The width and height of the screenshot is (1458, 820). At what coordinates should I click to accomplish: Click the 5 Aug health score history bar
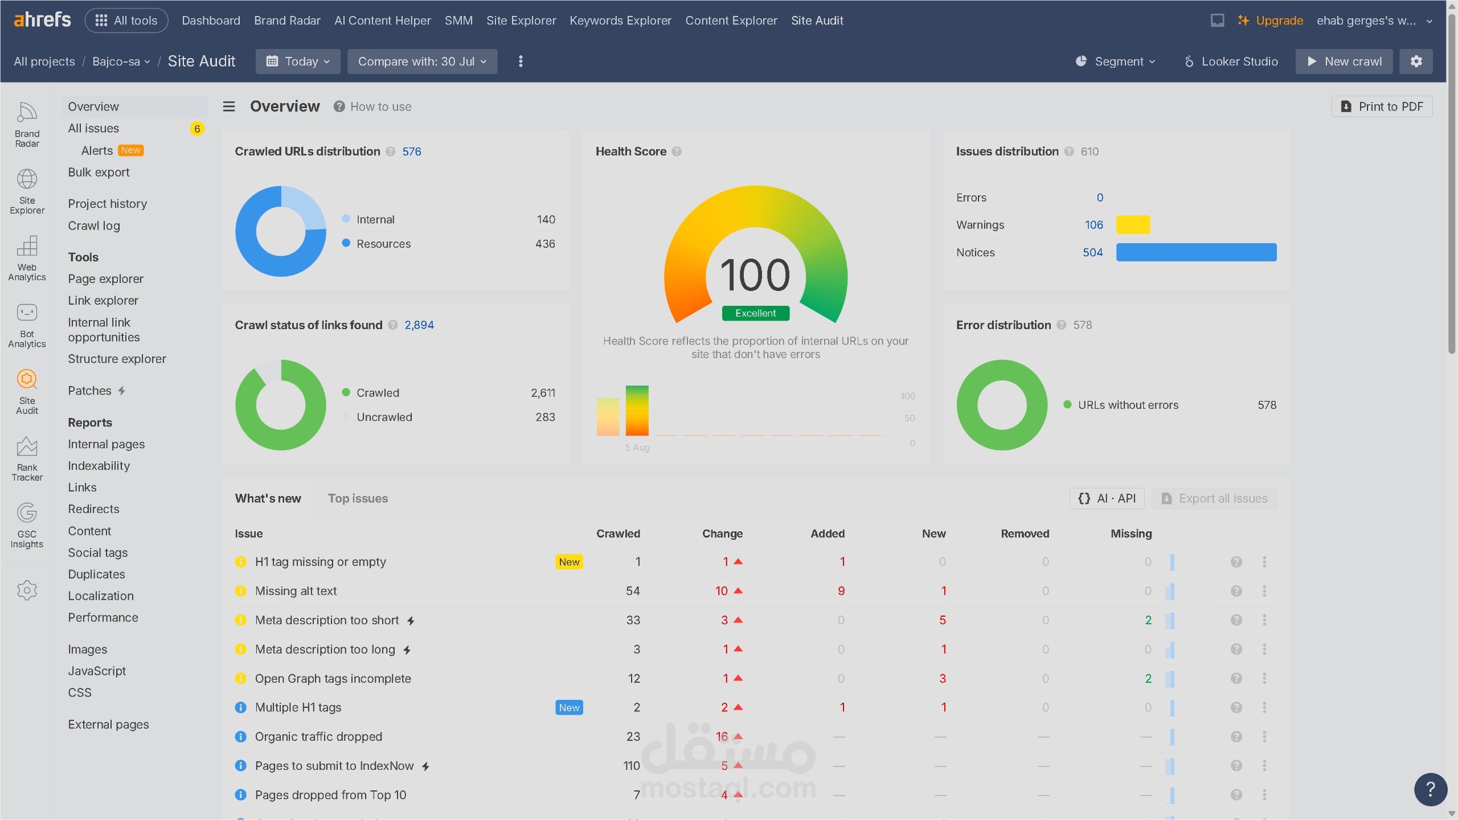[x=637, y=411]
